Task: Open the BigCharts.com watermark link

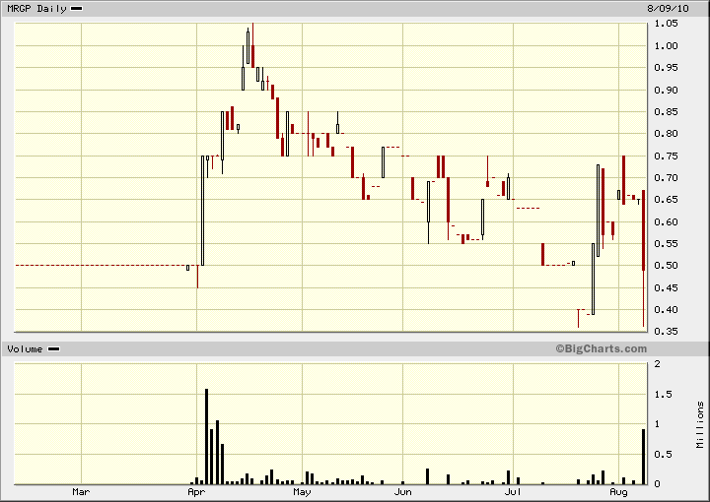Action: (x=601, y=348)
